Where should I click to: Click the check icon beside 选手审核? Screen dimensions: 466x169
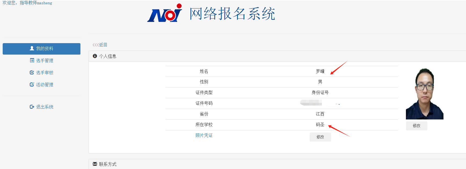[x=32, y=73]
